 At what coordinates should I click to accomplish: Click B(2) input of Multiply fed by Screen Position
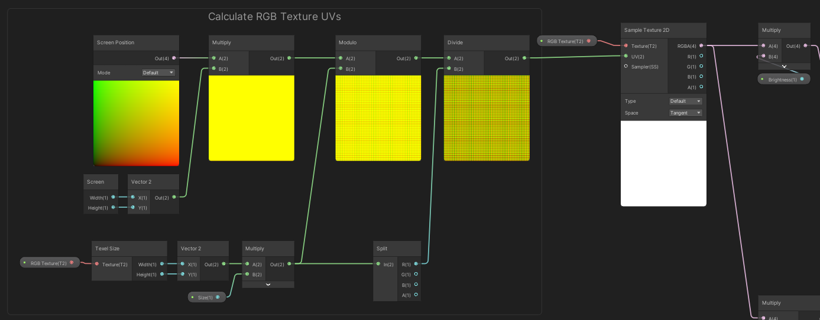click(x=213, y=68)
